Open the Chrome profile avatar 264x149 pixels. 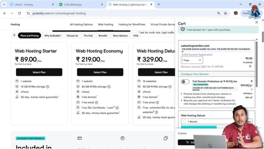coord(236,13)
